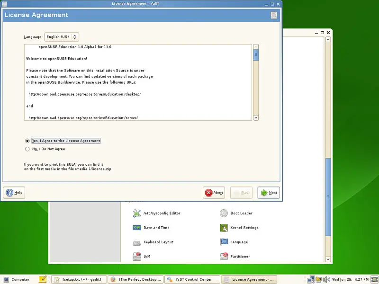Click the YaST Control Center scroll-down arrow
The height and width of the screenshot is (284, 379).
(328, 259)
